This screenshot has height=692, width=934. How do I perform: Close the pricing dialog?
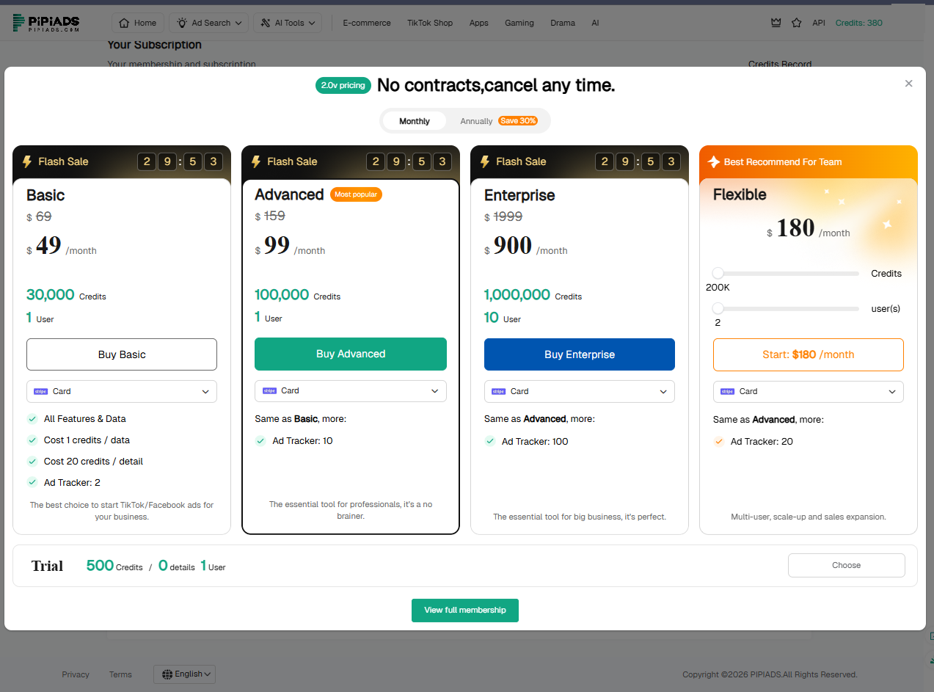909,84
